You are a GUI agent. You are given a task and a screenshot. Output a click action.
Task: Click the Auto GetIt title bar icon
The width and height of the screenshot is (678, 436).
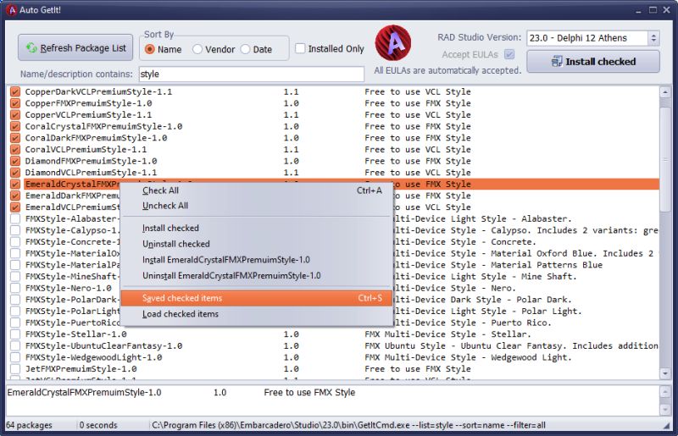point(11,10)
